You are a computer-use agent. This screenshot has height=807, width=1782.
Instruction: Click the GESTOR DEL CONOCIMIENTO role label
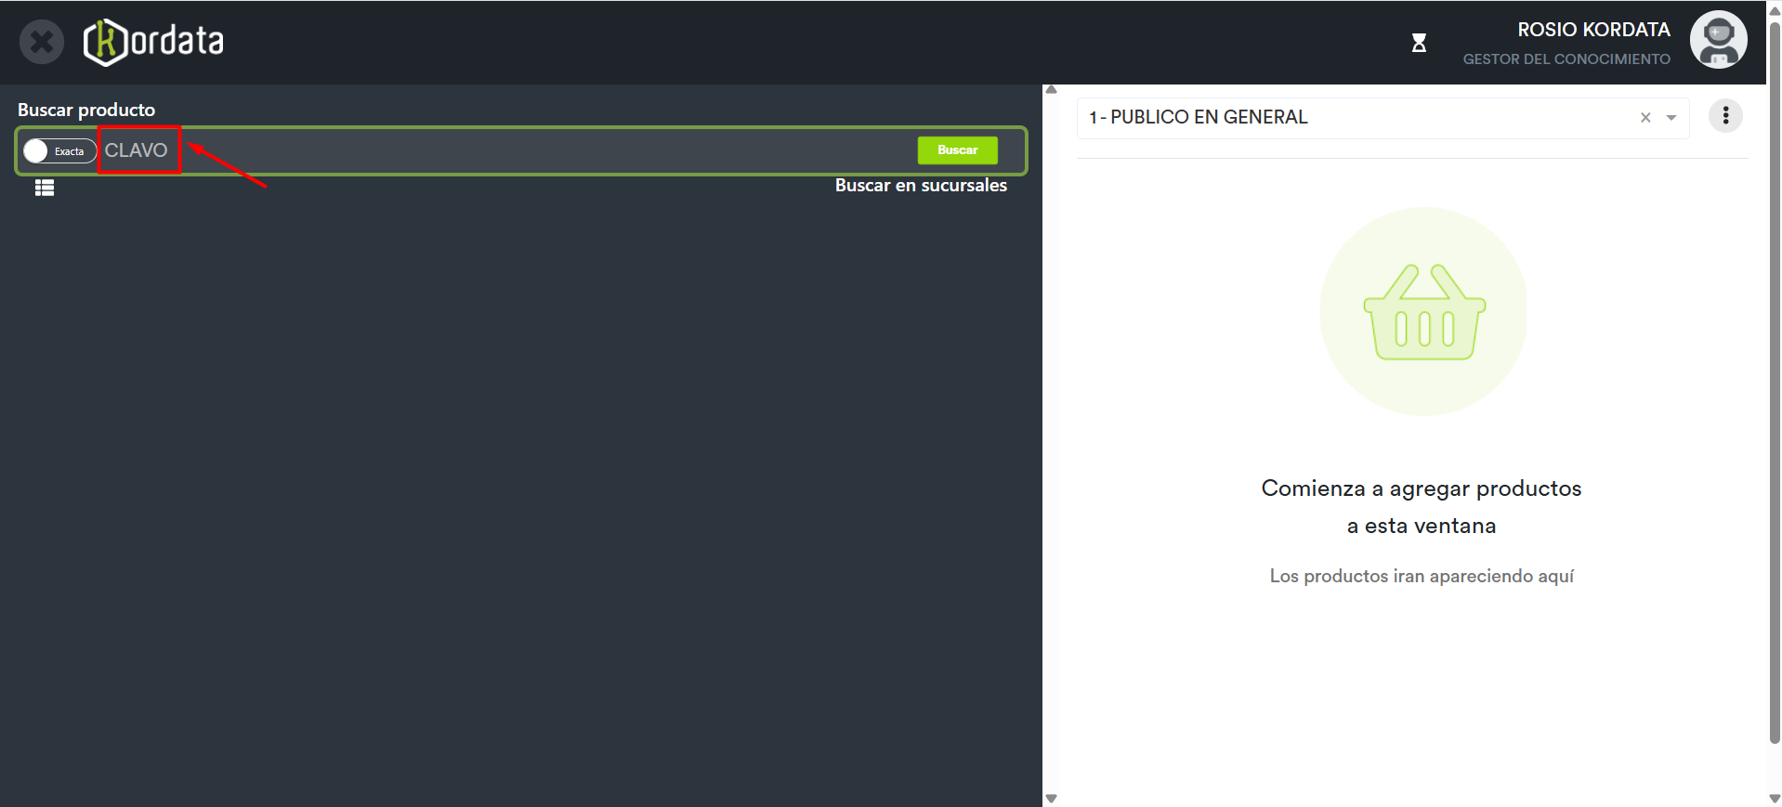1566,59
